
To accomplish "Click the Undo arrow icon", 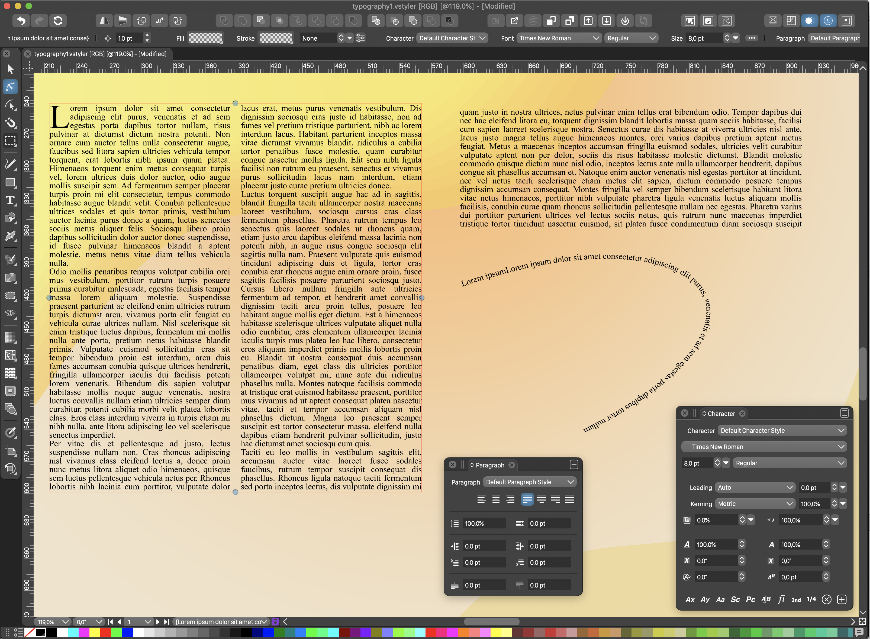I will click(21, 21).
